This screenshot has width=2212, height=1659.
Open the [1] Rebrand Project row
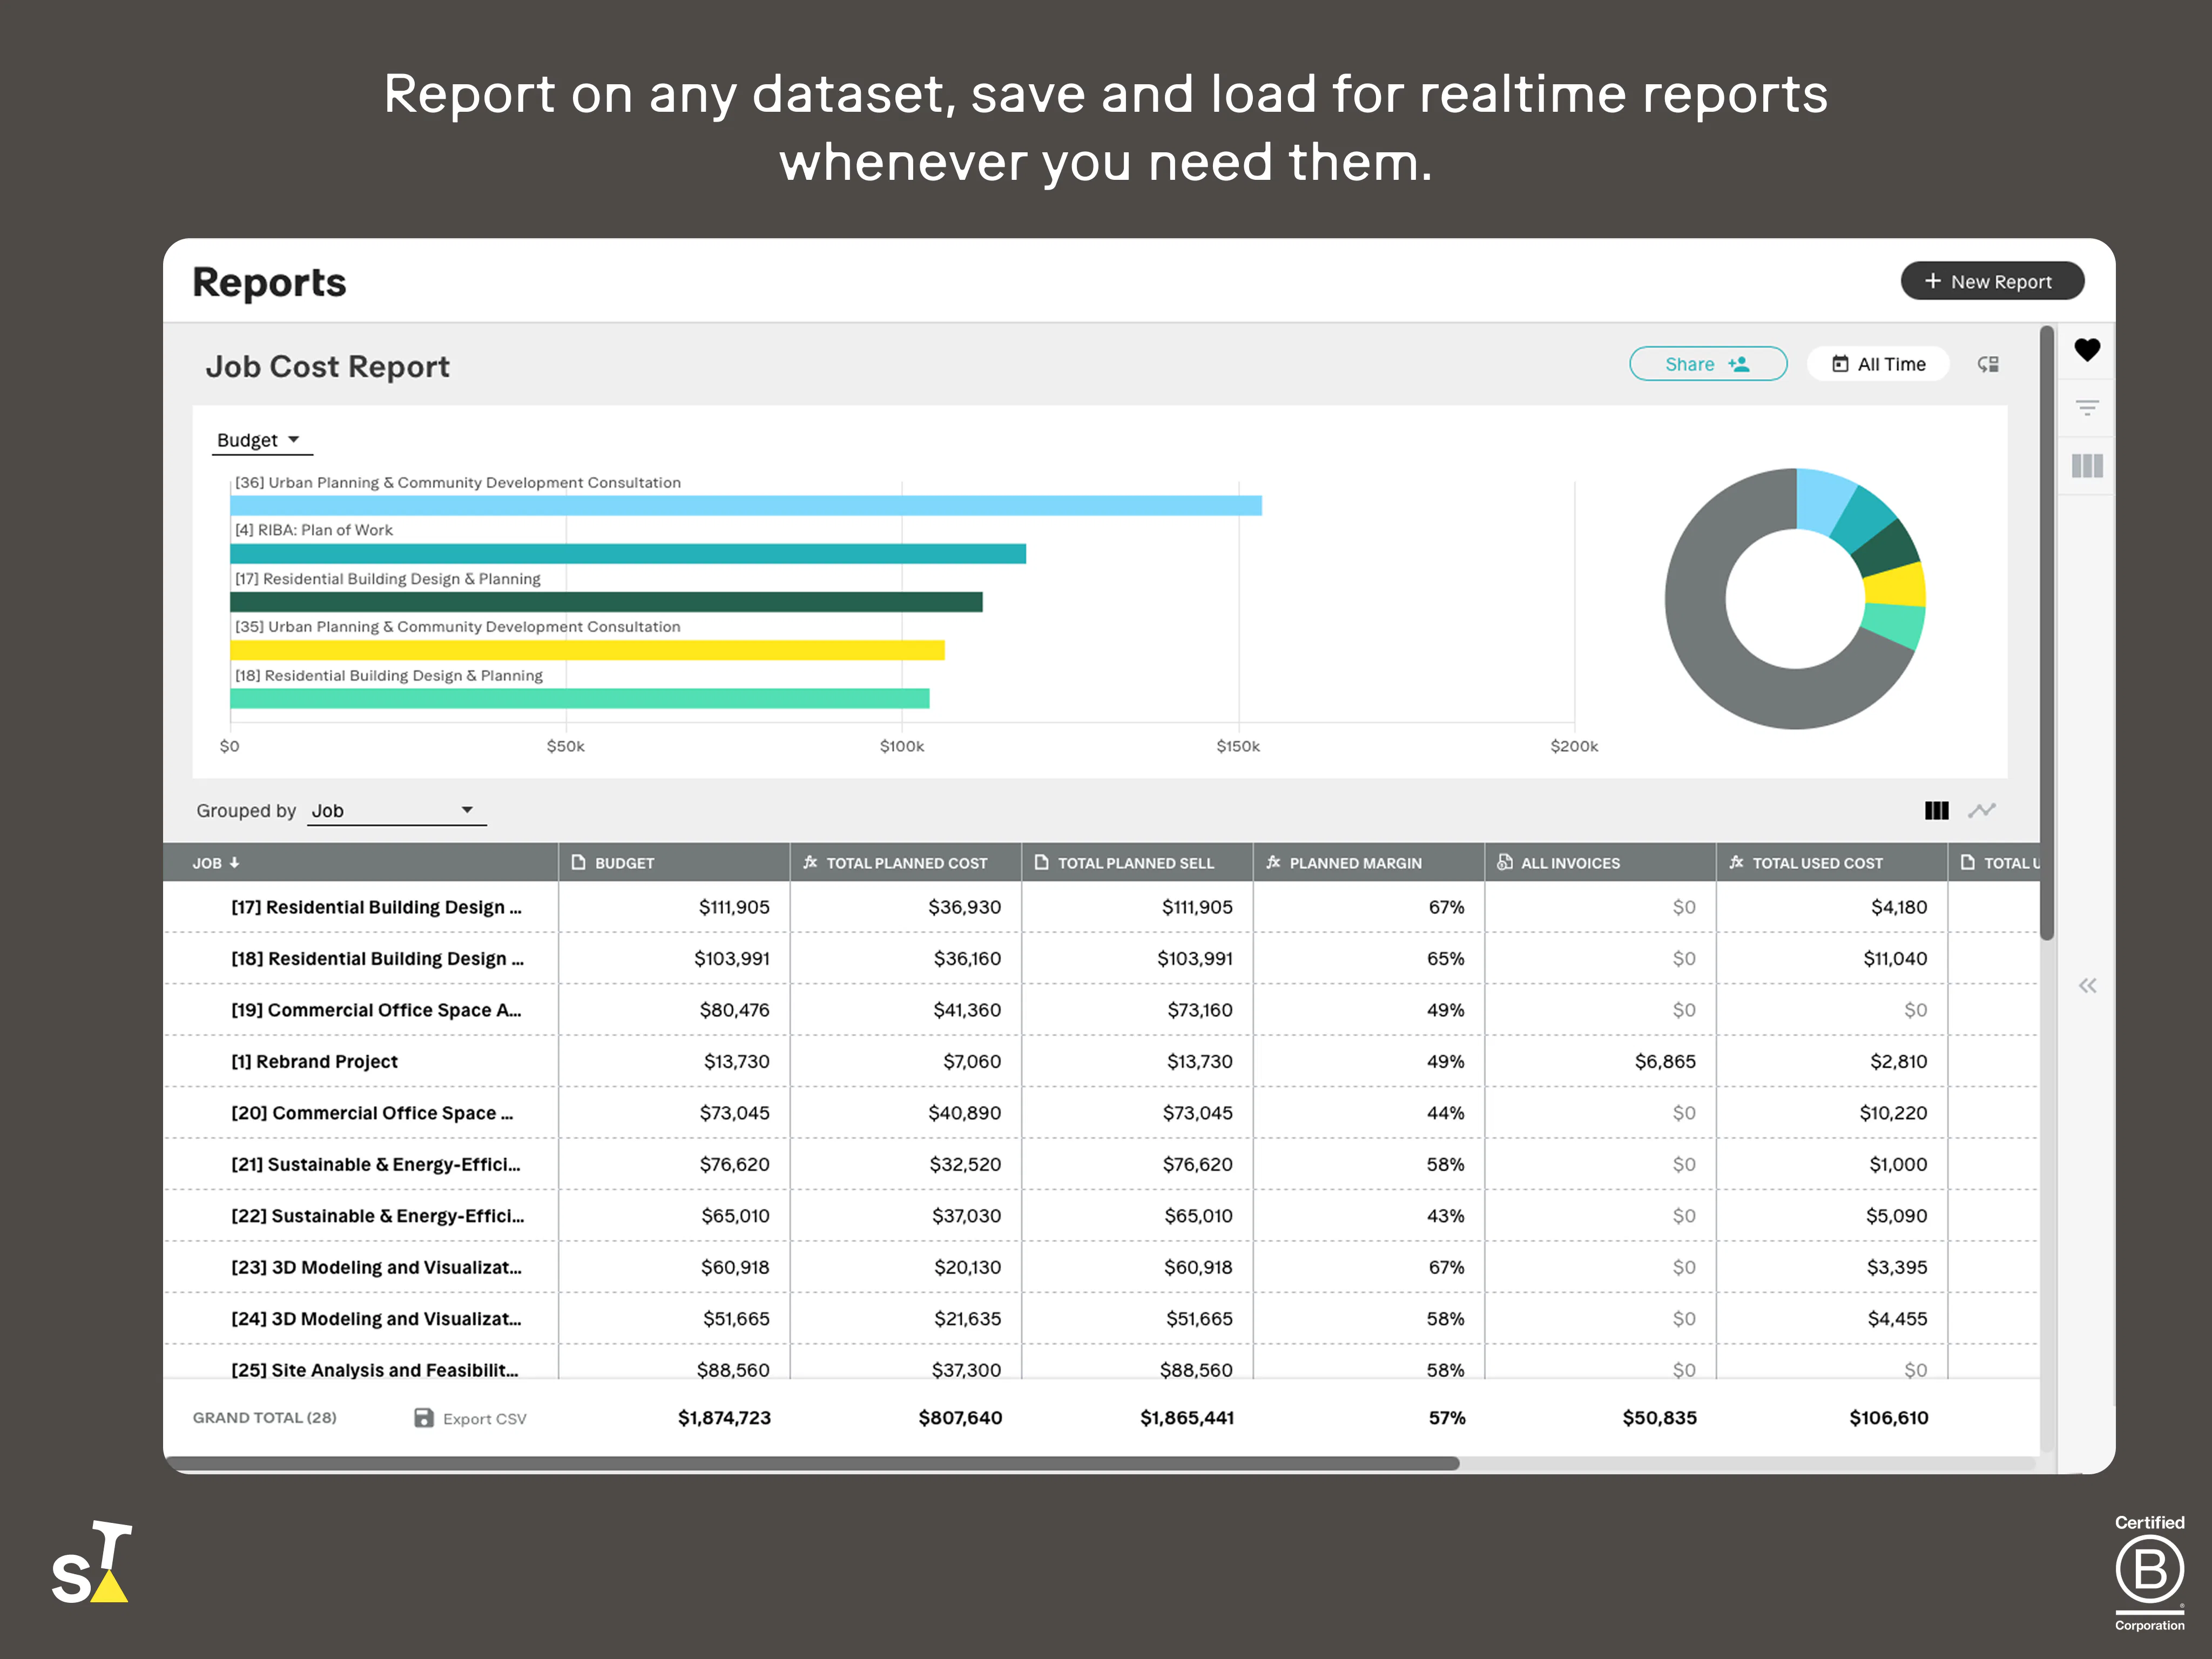point(1100,1062)
